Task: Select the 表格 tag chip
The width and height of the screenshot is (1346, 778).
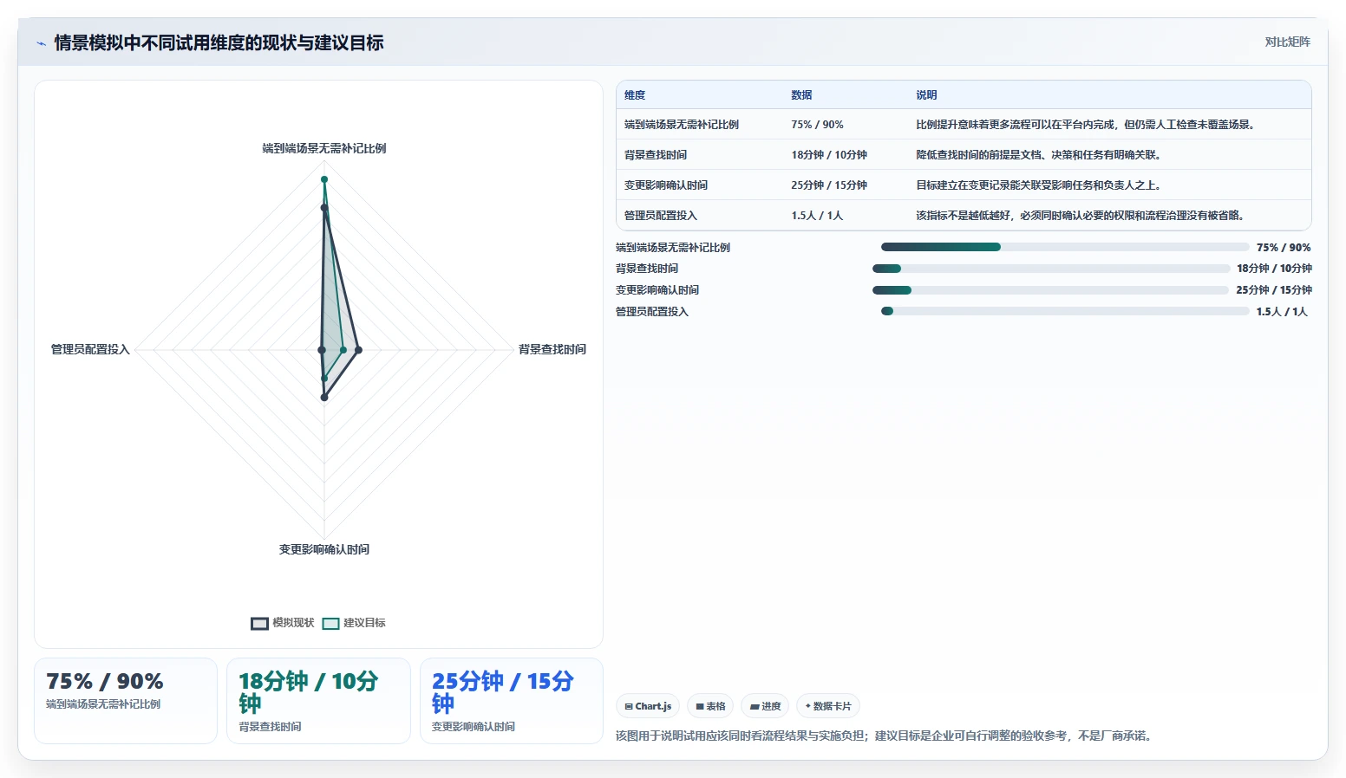Action: tap(710, 706)
